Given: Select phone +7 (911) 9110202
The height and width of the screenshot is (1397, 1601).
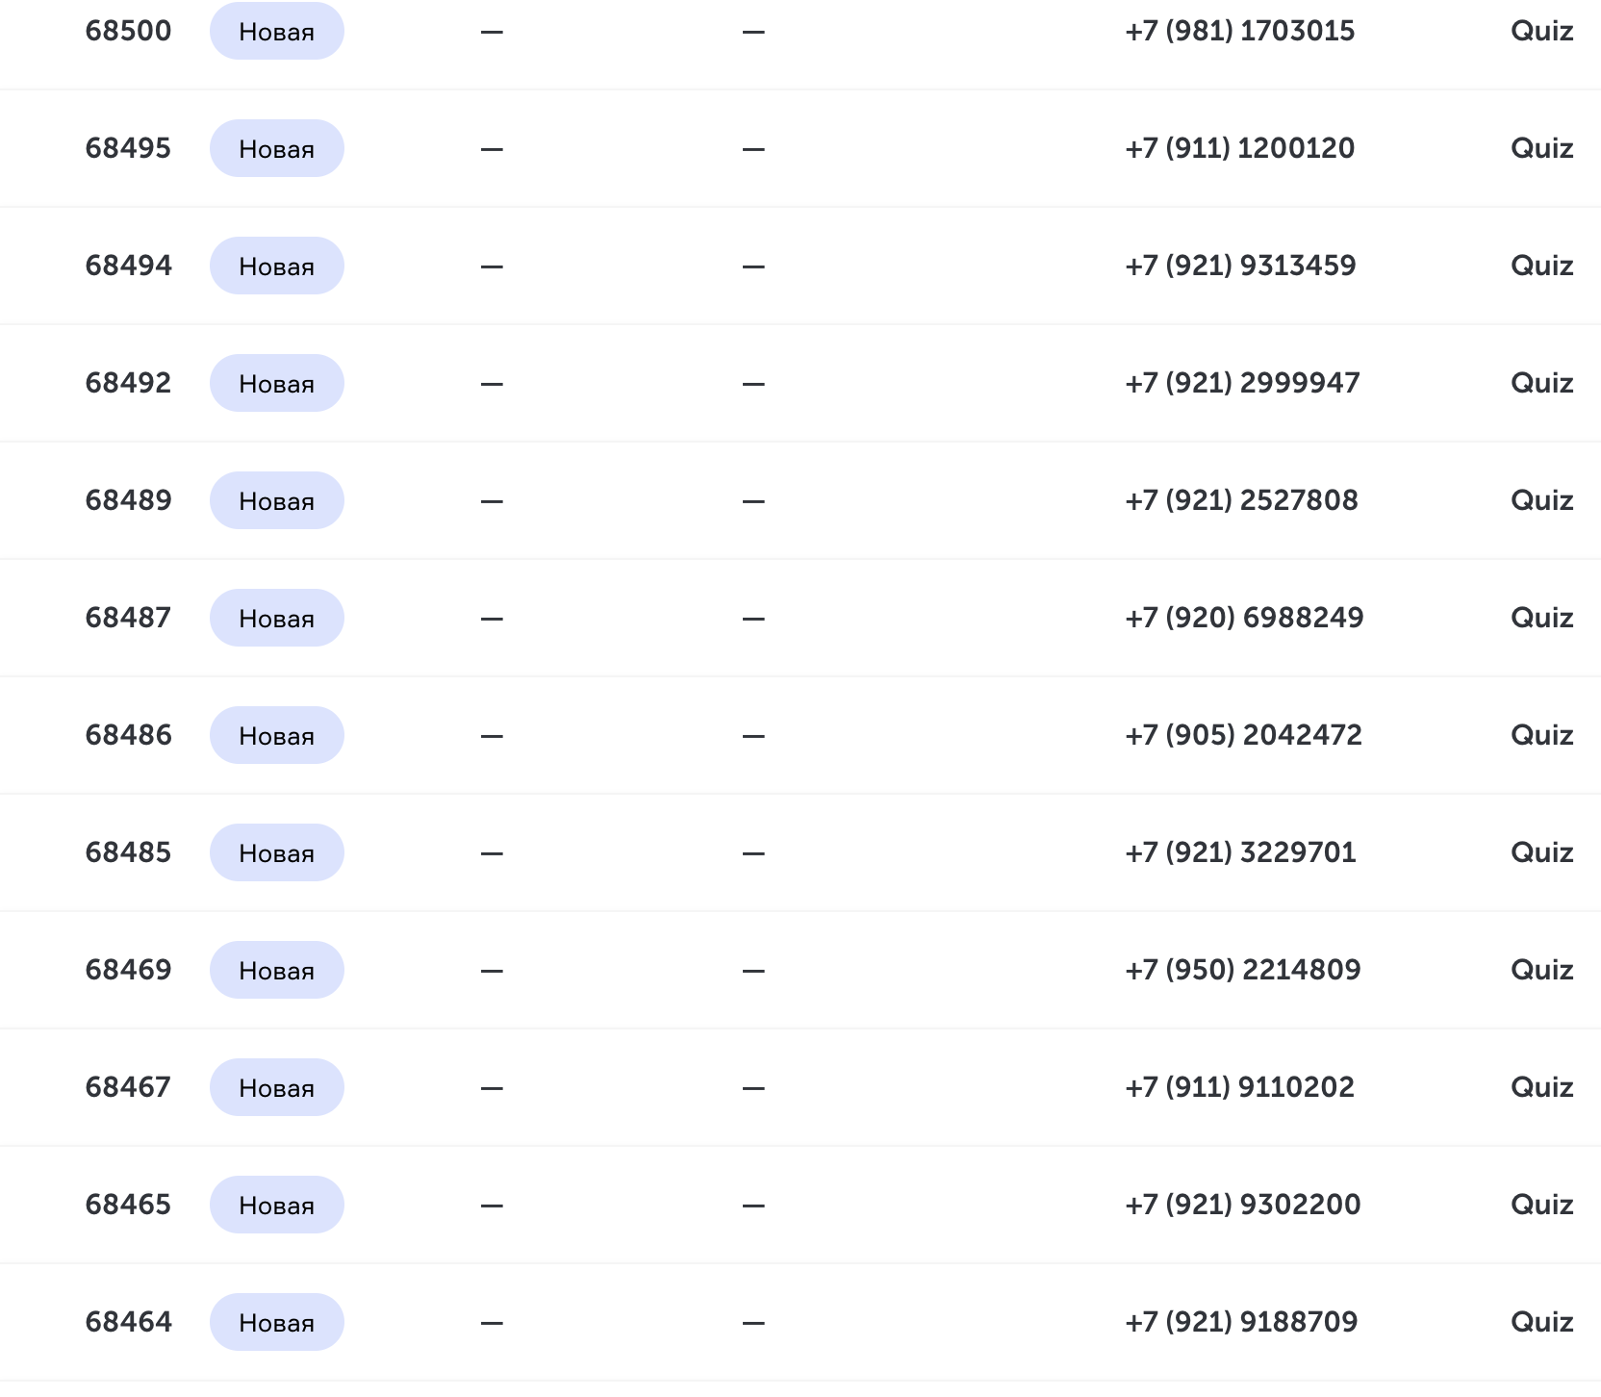Looking at the screenshot, I should [x=1239, y=1087].
